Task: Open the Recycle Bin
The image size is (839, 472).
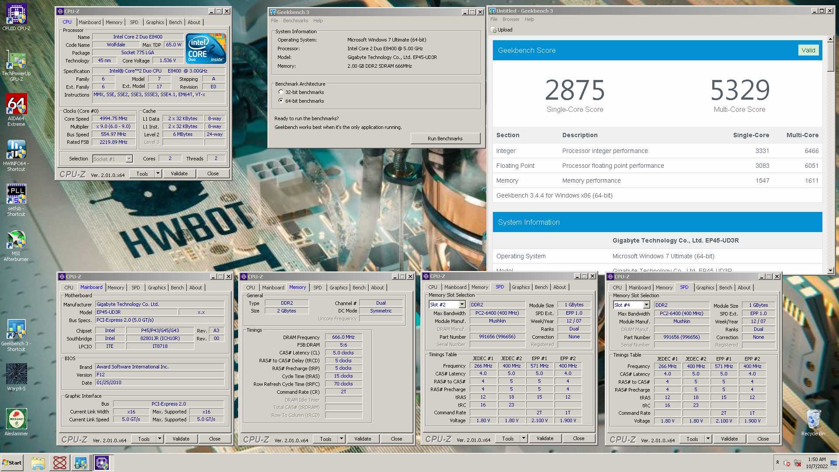Action: click(813, 422)
